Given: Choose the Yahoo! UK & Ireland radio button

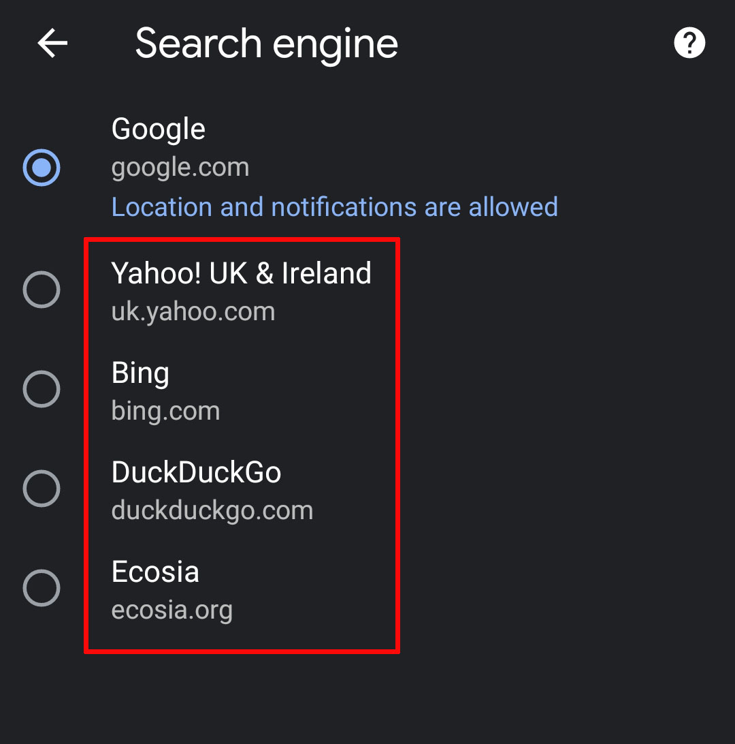Looking at the screenshot, I should coord(42,290).
